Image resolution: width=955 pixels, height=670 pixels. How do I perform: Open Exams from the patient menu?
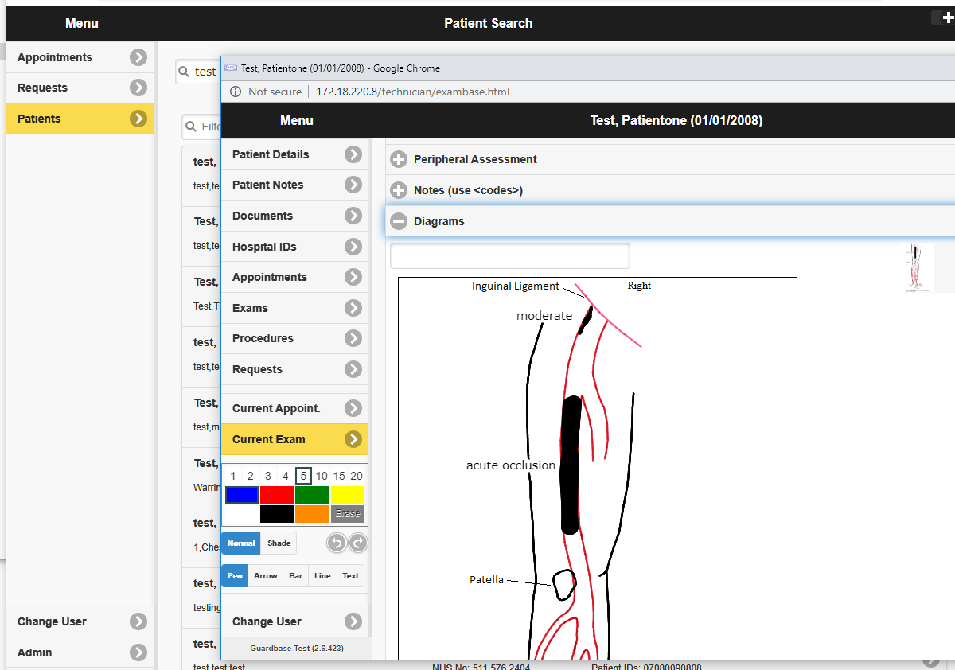click(250, 308)
